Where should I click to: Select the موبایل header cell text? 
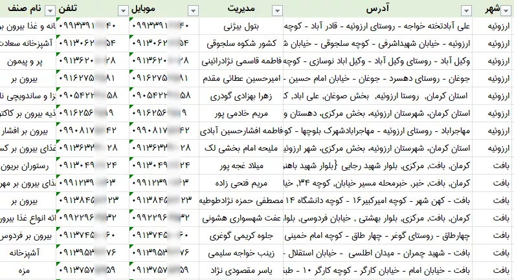[143, 9]
